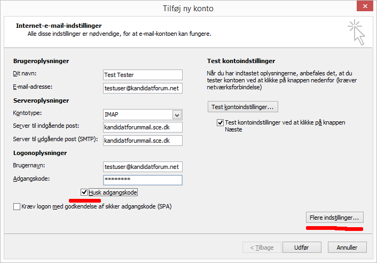The image size is (377, 263).
Task: Select the Server til indgående post field
Action: click(x=143, y=127)
